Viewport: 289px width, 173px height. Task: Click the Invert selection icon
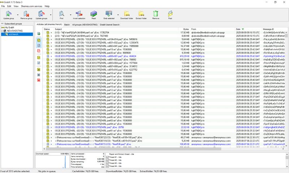pos(79,14)
